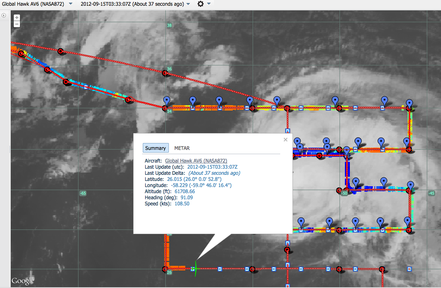This screenshot has height=288, width=441.
Task: Select red waypoint beside the 36 latitude label
Action: pos(165,73)
